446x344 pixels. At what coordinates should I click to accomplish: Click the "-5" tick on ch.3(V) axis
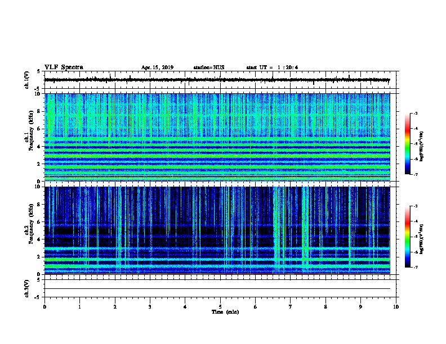point(37,297)
